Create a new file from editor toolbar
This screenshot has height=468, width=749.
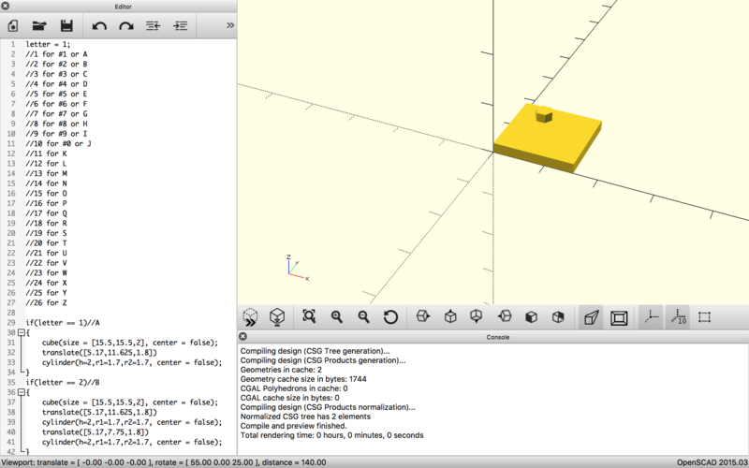click(13, 26)
